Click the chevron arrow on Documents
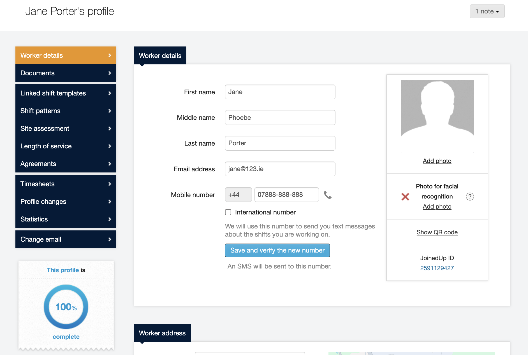 (x=110, y=73)
